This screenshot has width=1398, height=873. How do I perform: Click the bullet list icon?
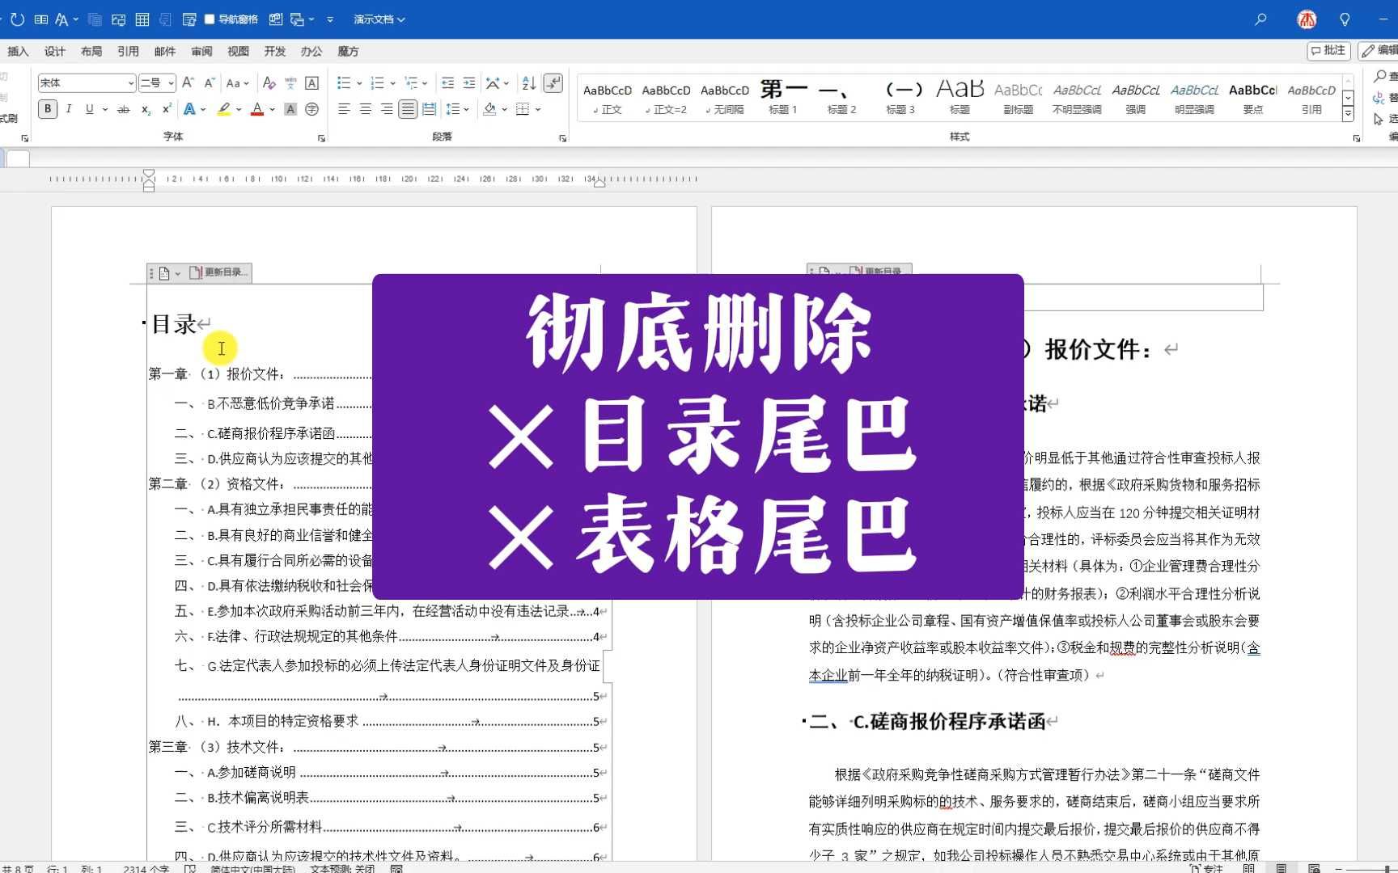pyautogui.click(x=344, y=82)
